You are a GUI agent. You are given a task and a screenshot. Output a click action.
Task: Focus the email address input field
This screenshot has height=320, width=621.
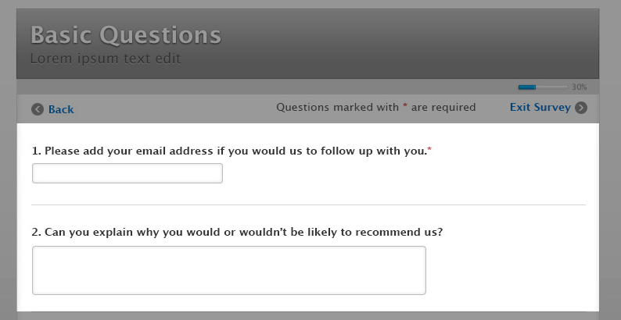click(x=127, y=173)
